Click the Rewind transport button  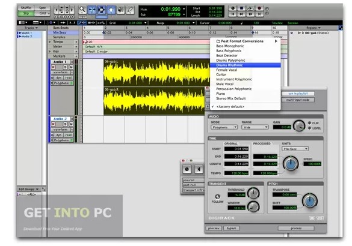[x=241, y=14]
